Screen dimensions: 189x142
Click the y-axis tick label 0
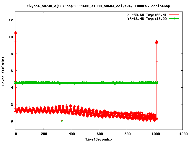(x=12, y=121)
